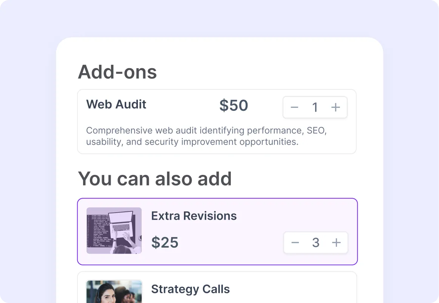
Task: Decrease the Web Audit quantity
Action: coord(295,107)
